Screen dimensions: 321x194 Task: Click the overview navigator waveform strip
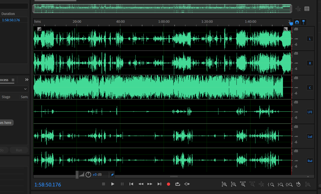(163, 9)
